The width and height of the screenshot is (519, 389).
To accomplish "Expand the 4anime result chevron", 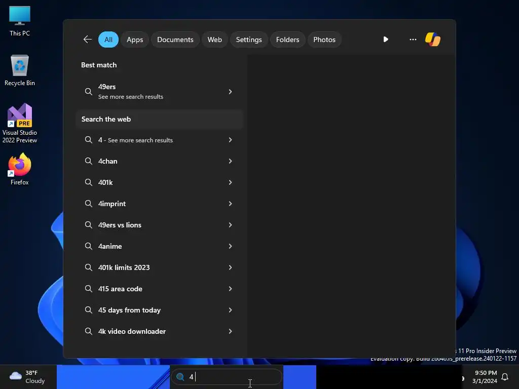I will tap(231, 246).
